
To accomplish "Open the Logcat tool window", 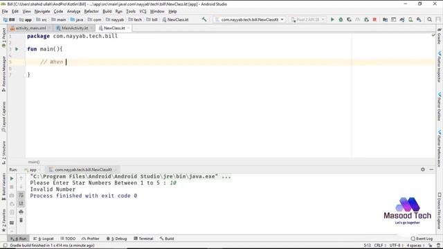I will [x=44, y=239].
